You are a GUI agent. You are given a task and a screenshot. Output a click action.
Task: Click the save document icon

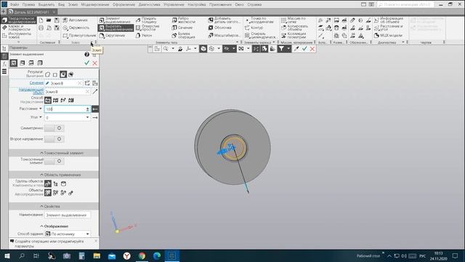pos(57,20)
